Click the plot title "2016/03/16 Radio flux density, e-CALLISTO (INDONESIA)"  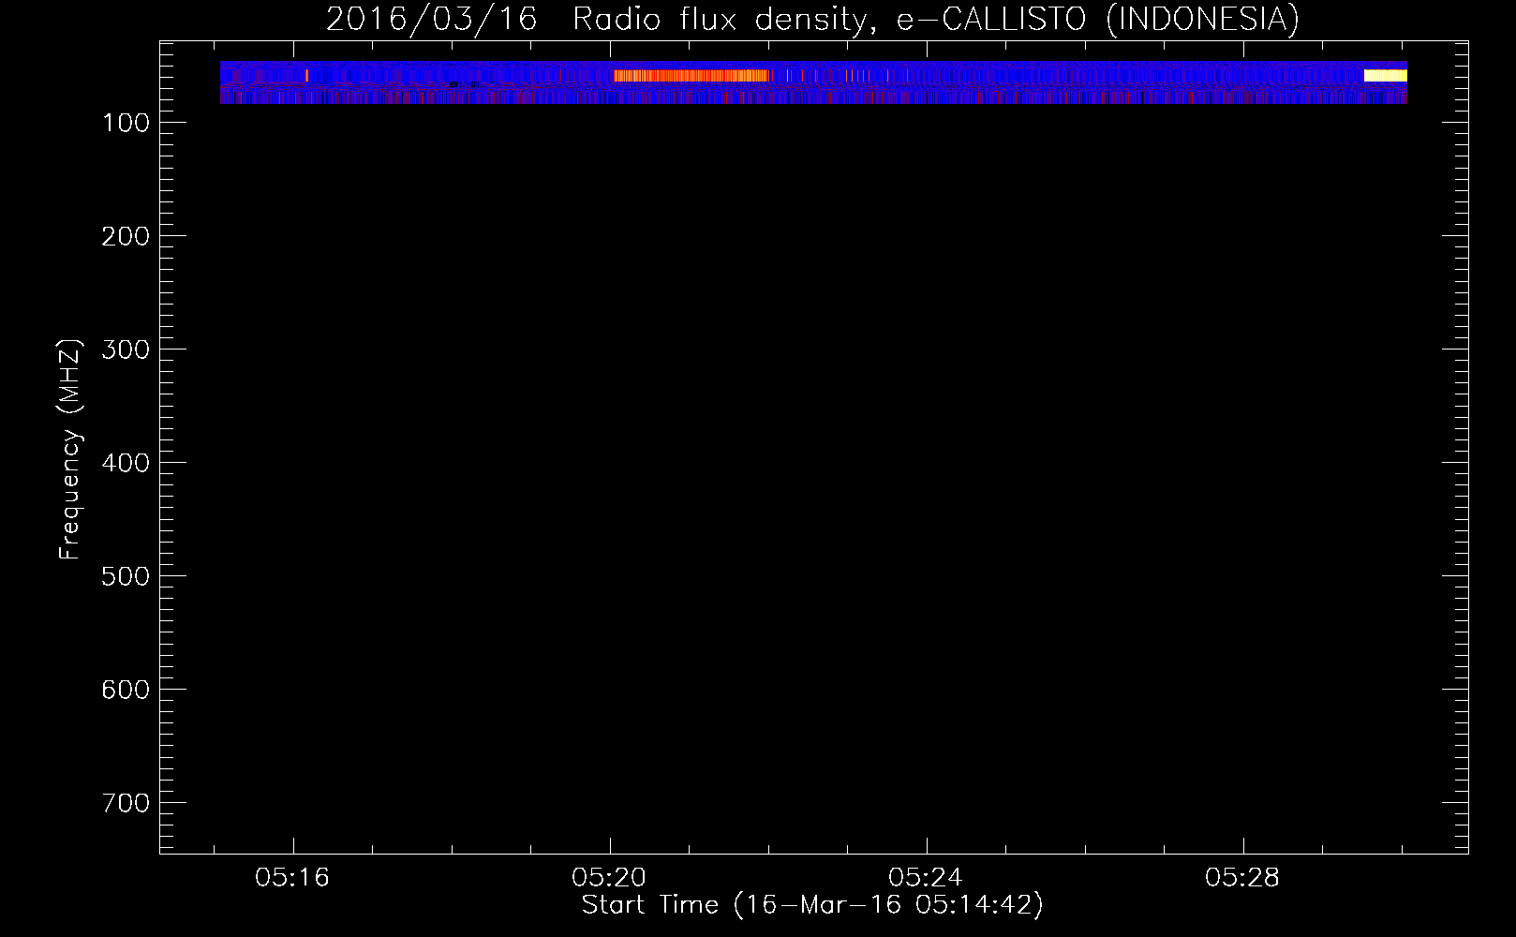(812, 19)
